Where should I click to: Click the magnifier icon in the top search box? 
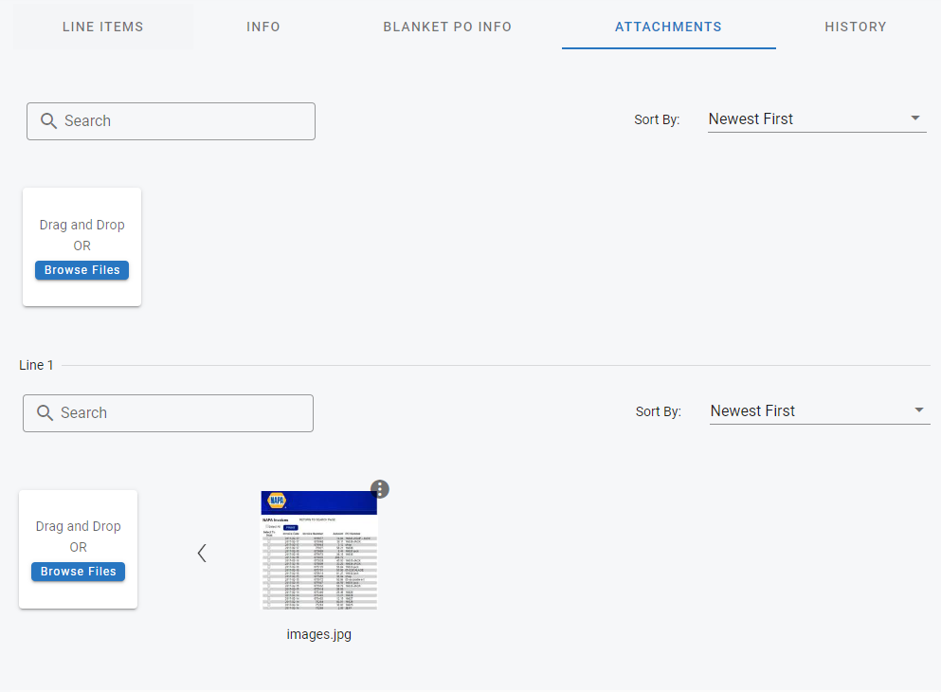pos(48,120)
